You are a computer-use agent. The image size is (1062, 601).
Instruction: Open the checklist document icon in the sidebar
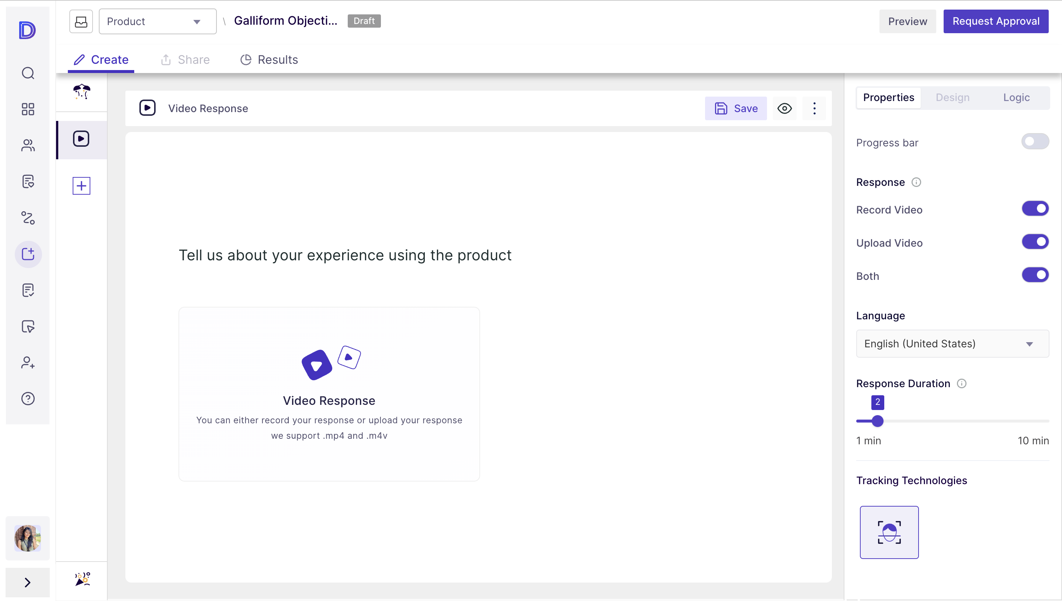click(28, 290)
